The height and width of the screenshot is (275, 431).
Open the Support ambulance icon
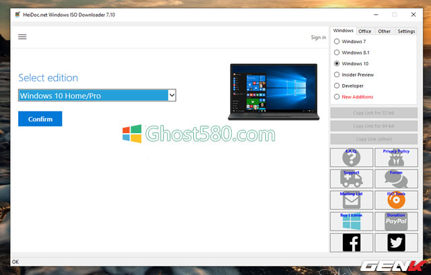point(352,179)
